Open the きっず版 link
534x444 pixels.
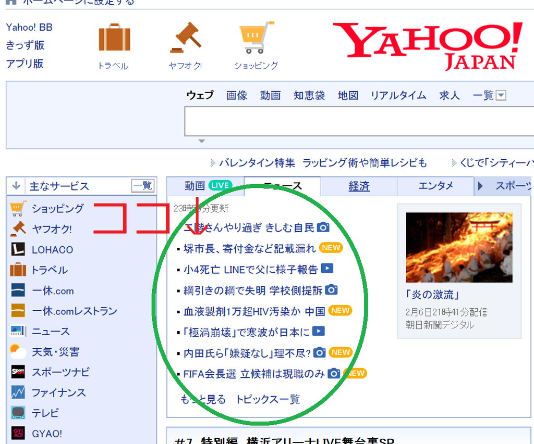(x=25, y=45)
